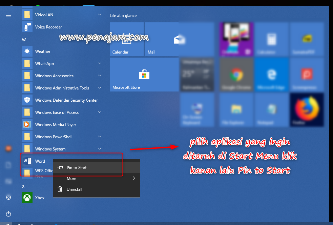Open the Kalimantan weather live tile
The image size is (333, 225).
pos(197,75)
